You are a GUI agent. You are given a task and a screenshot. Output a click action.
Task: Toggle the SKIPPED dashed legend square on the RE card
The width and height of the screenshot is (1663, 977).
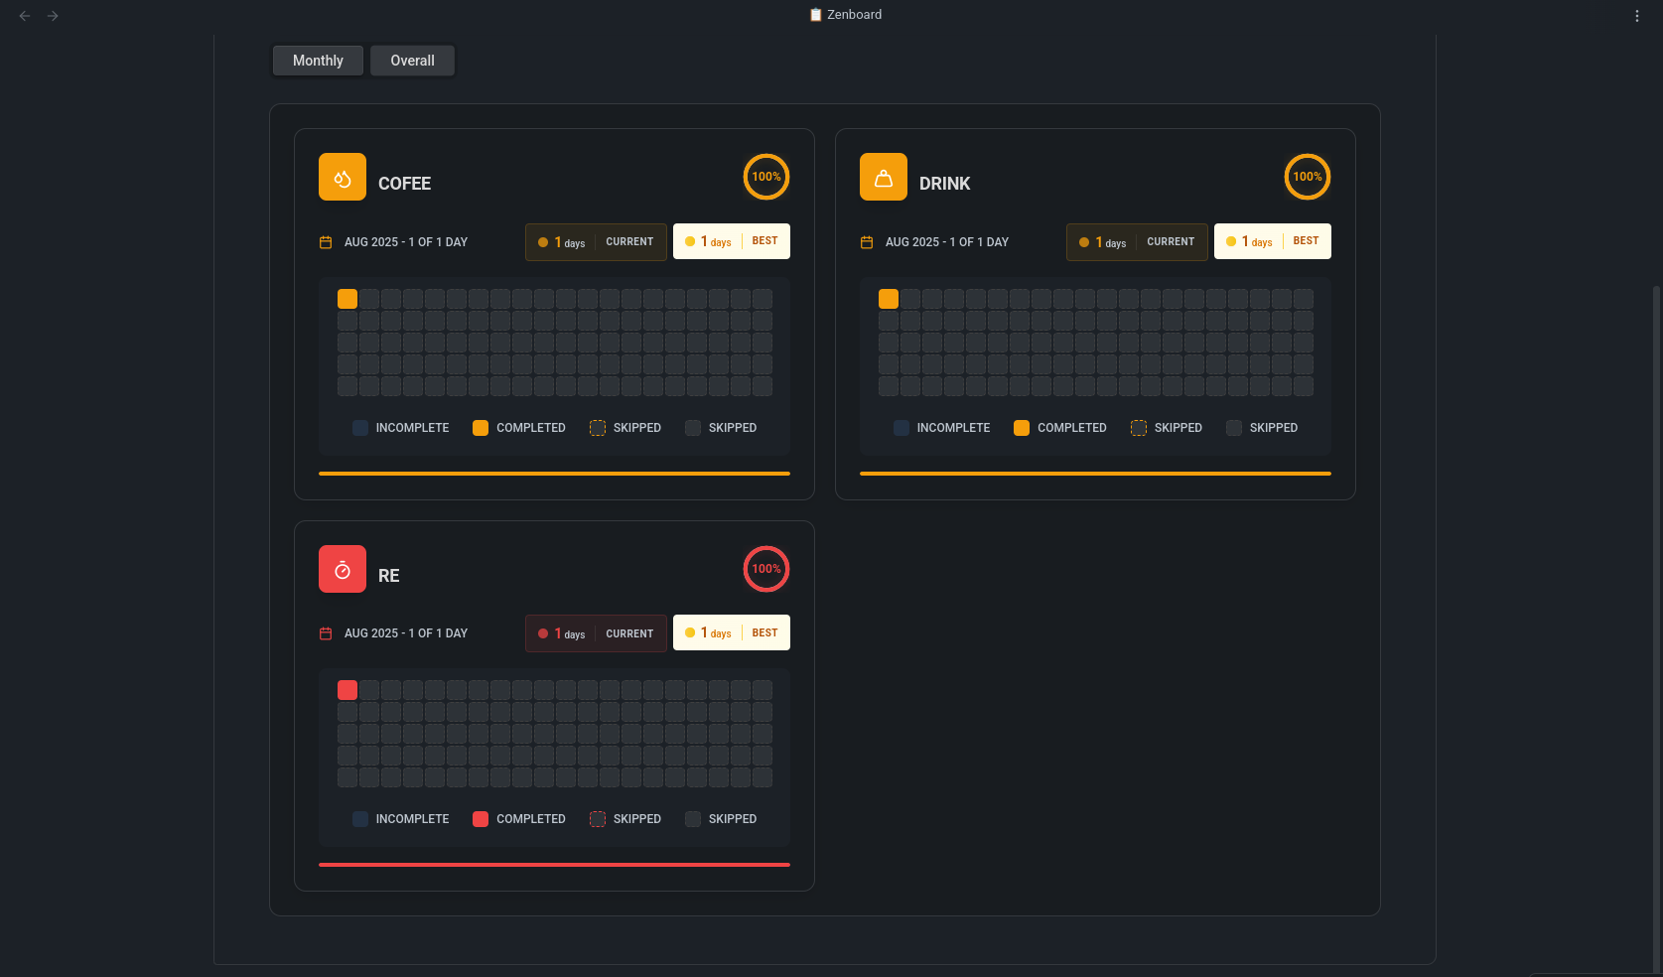point(598,819)
